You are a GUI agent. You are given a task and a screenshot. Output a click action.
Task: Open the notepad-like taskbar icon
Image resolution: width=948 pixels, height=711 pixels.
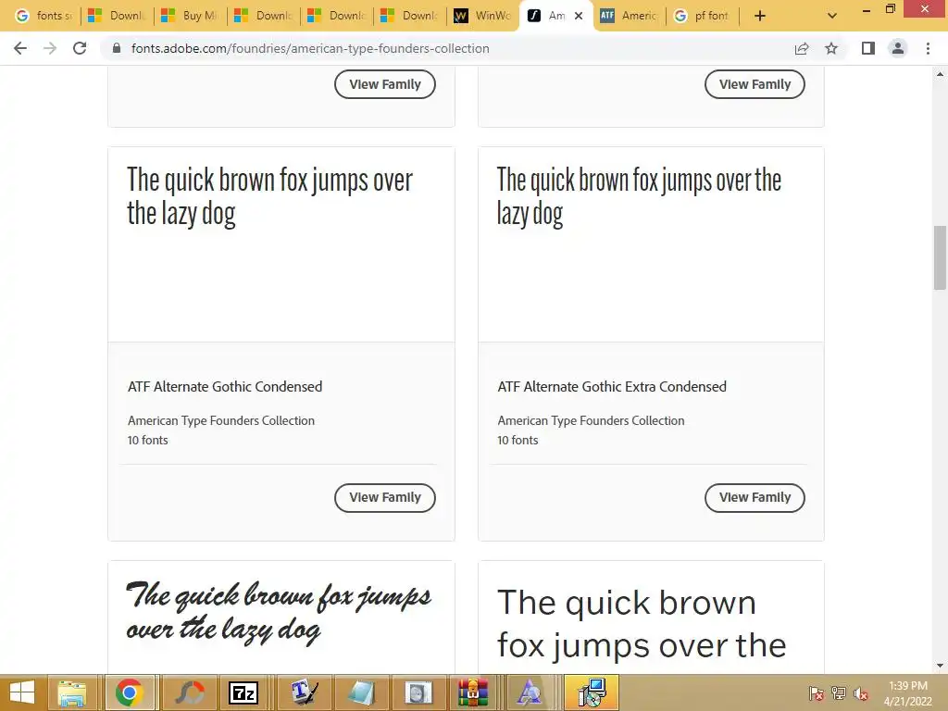[x=362, y=692]
